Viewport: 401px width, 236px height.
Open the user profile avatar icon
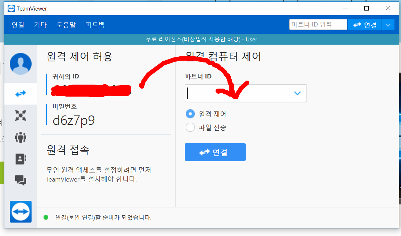click(x=21, y=64)
